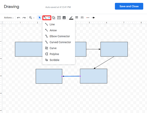Select the bottom-left blue rectangle
Viewport: 147px width, 113px height.
tap(49, 76)
